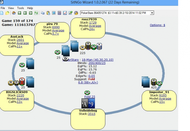Screen dimensions: 190x131
Task: Click piru 79's 25 ante chip
Action: pos(58,52)
